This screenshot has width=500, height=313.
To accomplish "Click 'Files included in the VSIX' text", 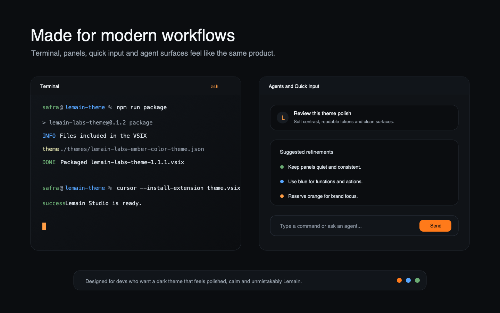I will pos(103,136).
